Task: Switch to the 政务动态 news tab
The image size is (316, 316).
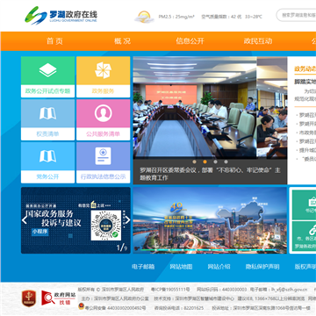Action: pos(305,69)
